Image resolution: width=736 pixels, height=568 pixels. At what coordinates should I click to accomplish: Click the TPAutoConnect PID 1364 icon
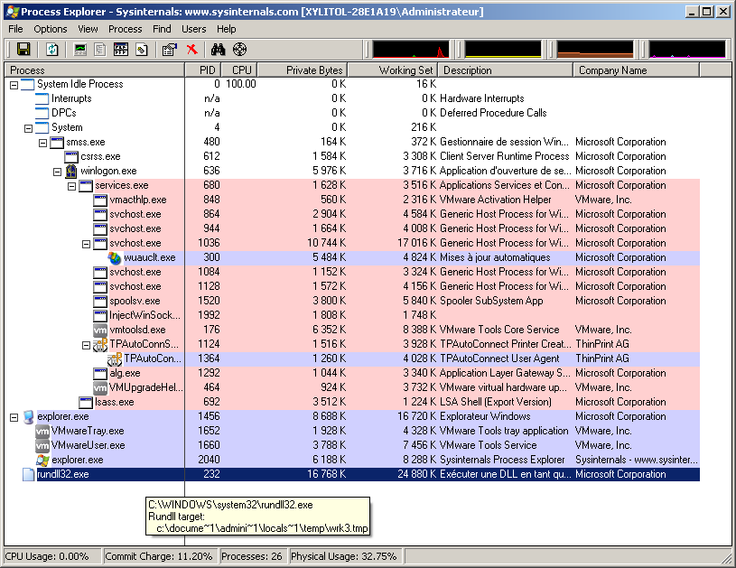115,359
